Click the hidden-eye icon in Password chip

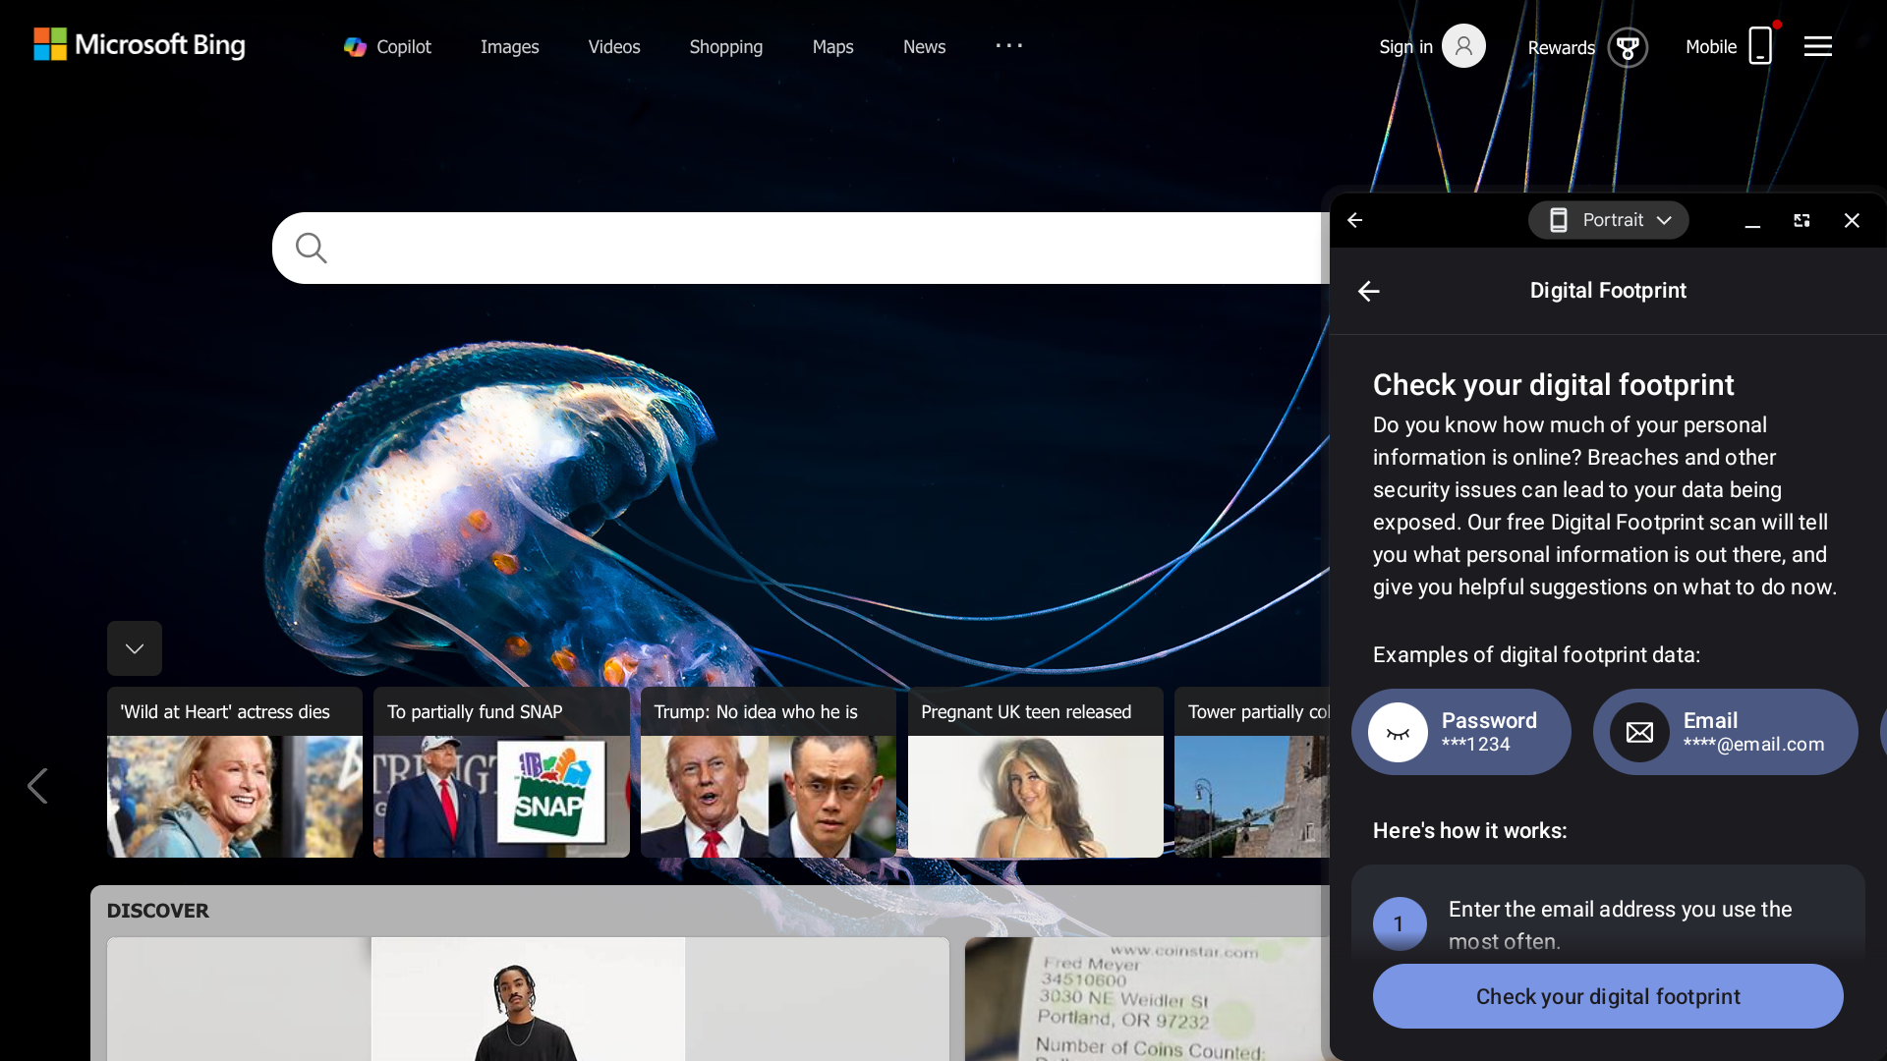(x=1398, y=732)
